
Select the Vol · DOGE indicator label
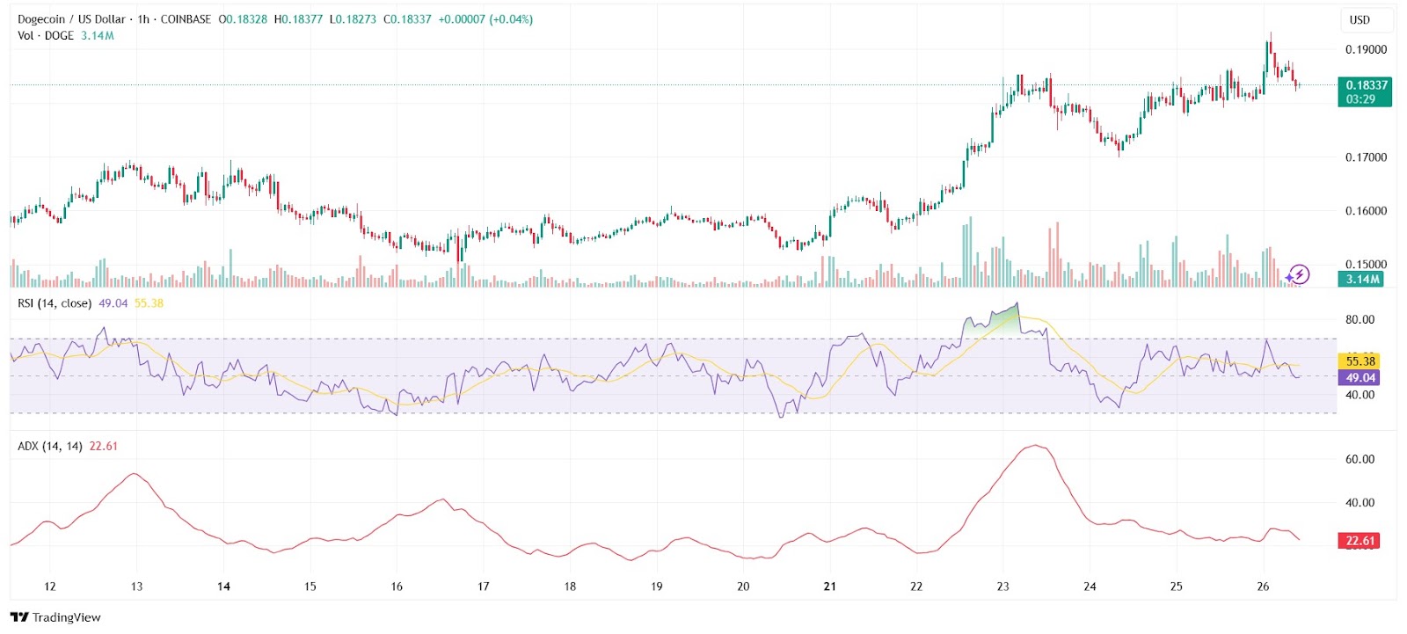coord(46,36)
